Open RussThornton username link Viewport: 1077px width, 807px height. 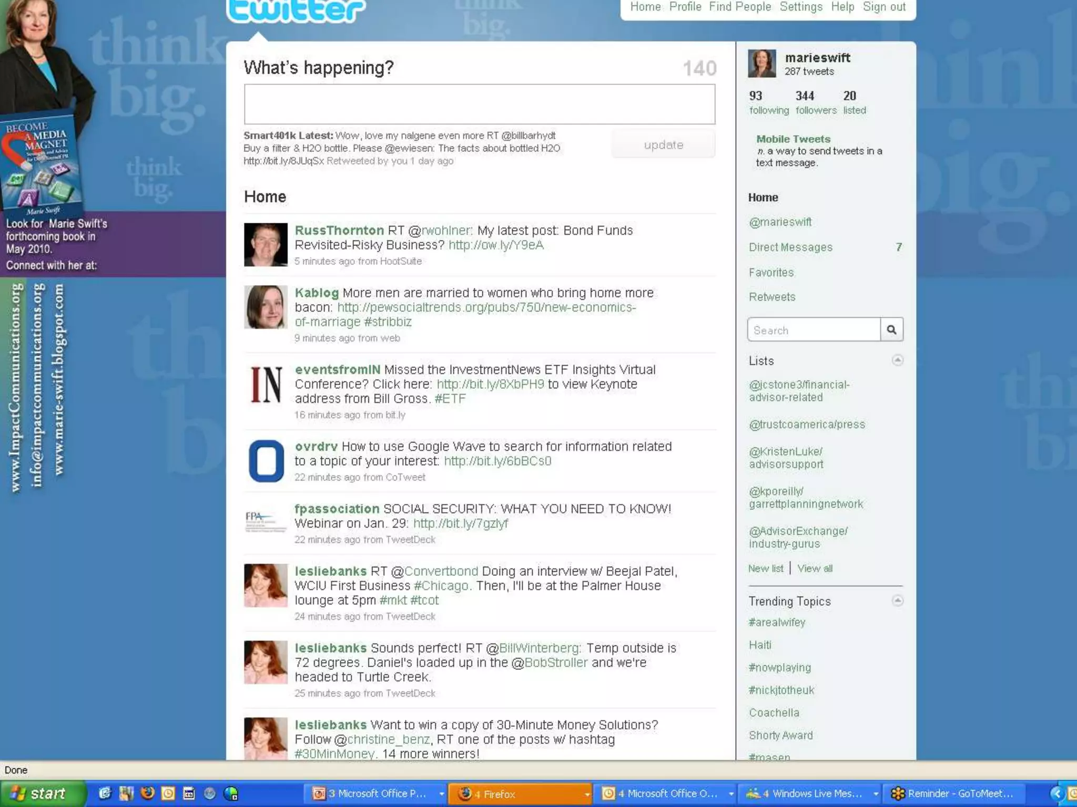[339, 230]
